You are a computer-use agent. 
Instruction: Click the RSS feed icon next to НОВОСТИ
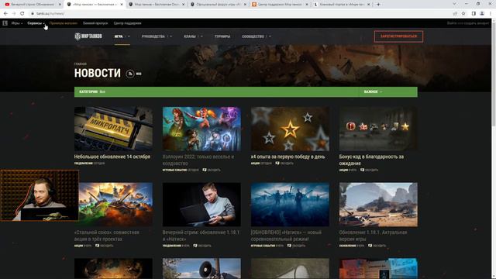130,74
